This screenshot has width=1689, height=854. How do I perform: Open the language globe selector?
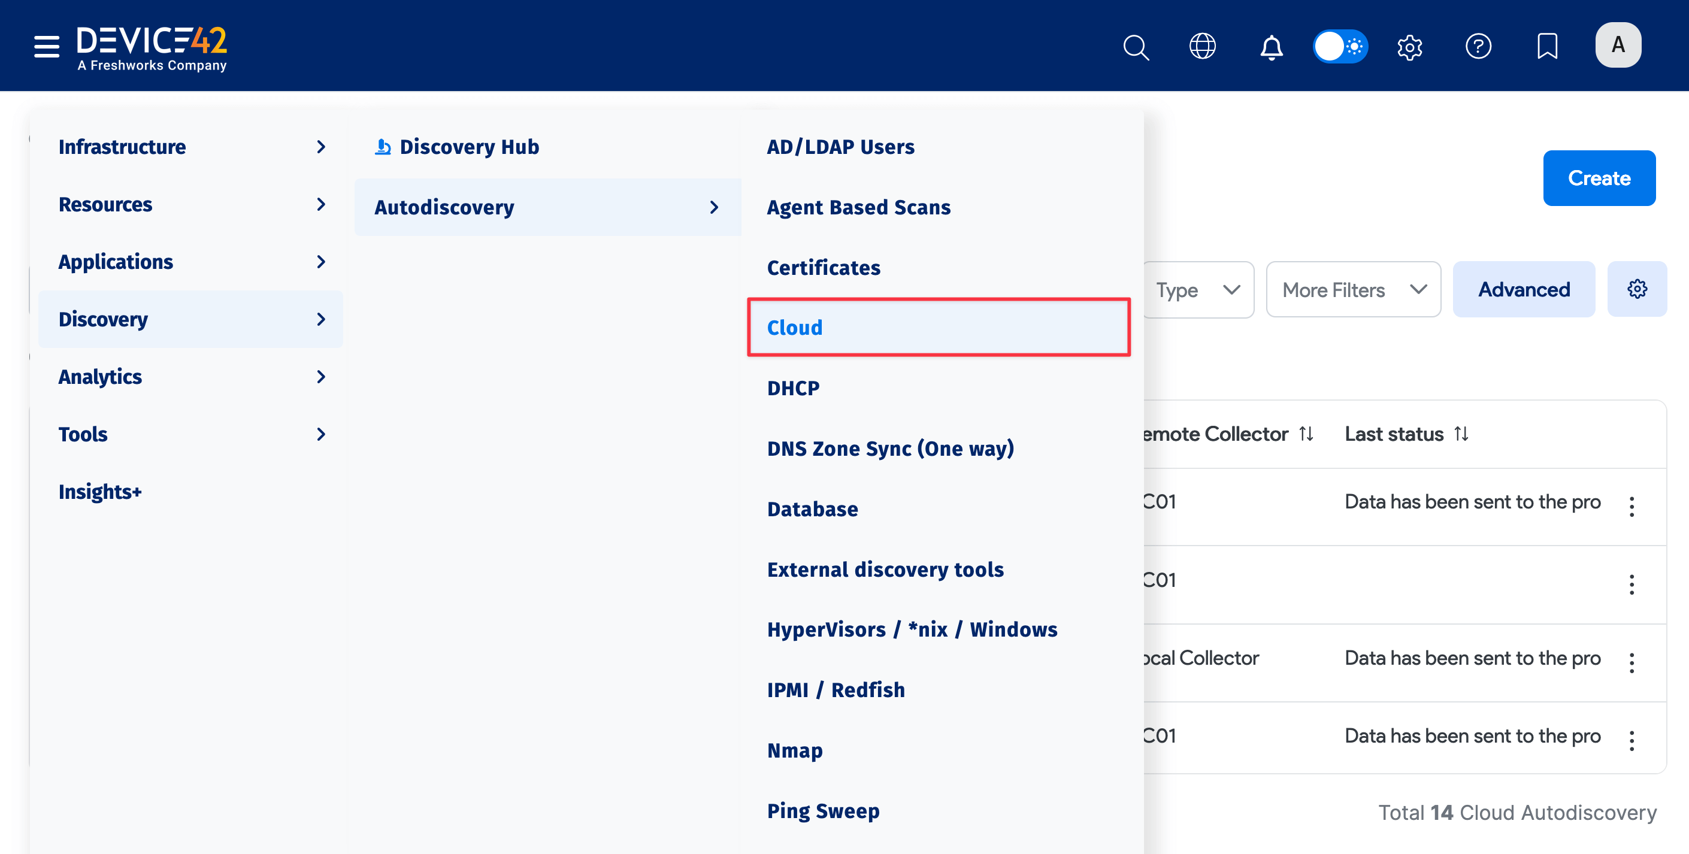(x=1203, y=47)
